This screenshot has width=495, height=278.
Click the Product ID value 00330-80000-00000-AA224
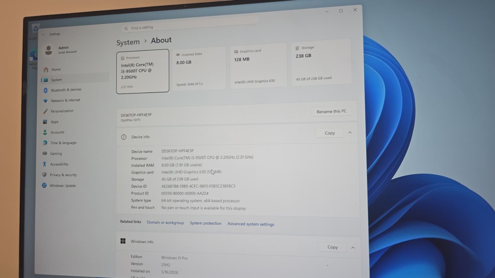pyautogui.click(x=185, y=193)
